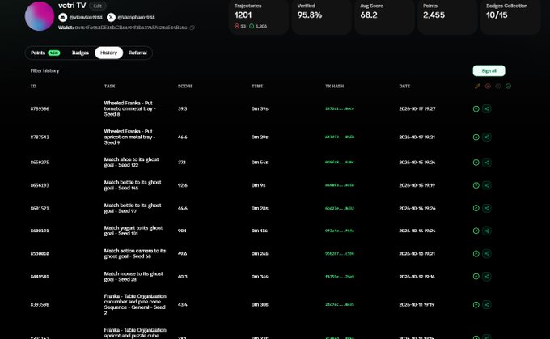Select the History tab
Image resolution: width=550 pixels, height=339 pixels.
(x=108, y=53)
